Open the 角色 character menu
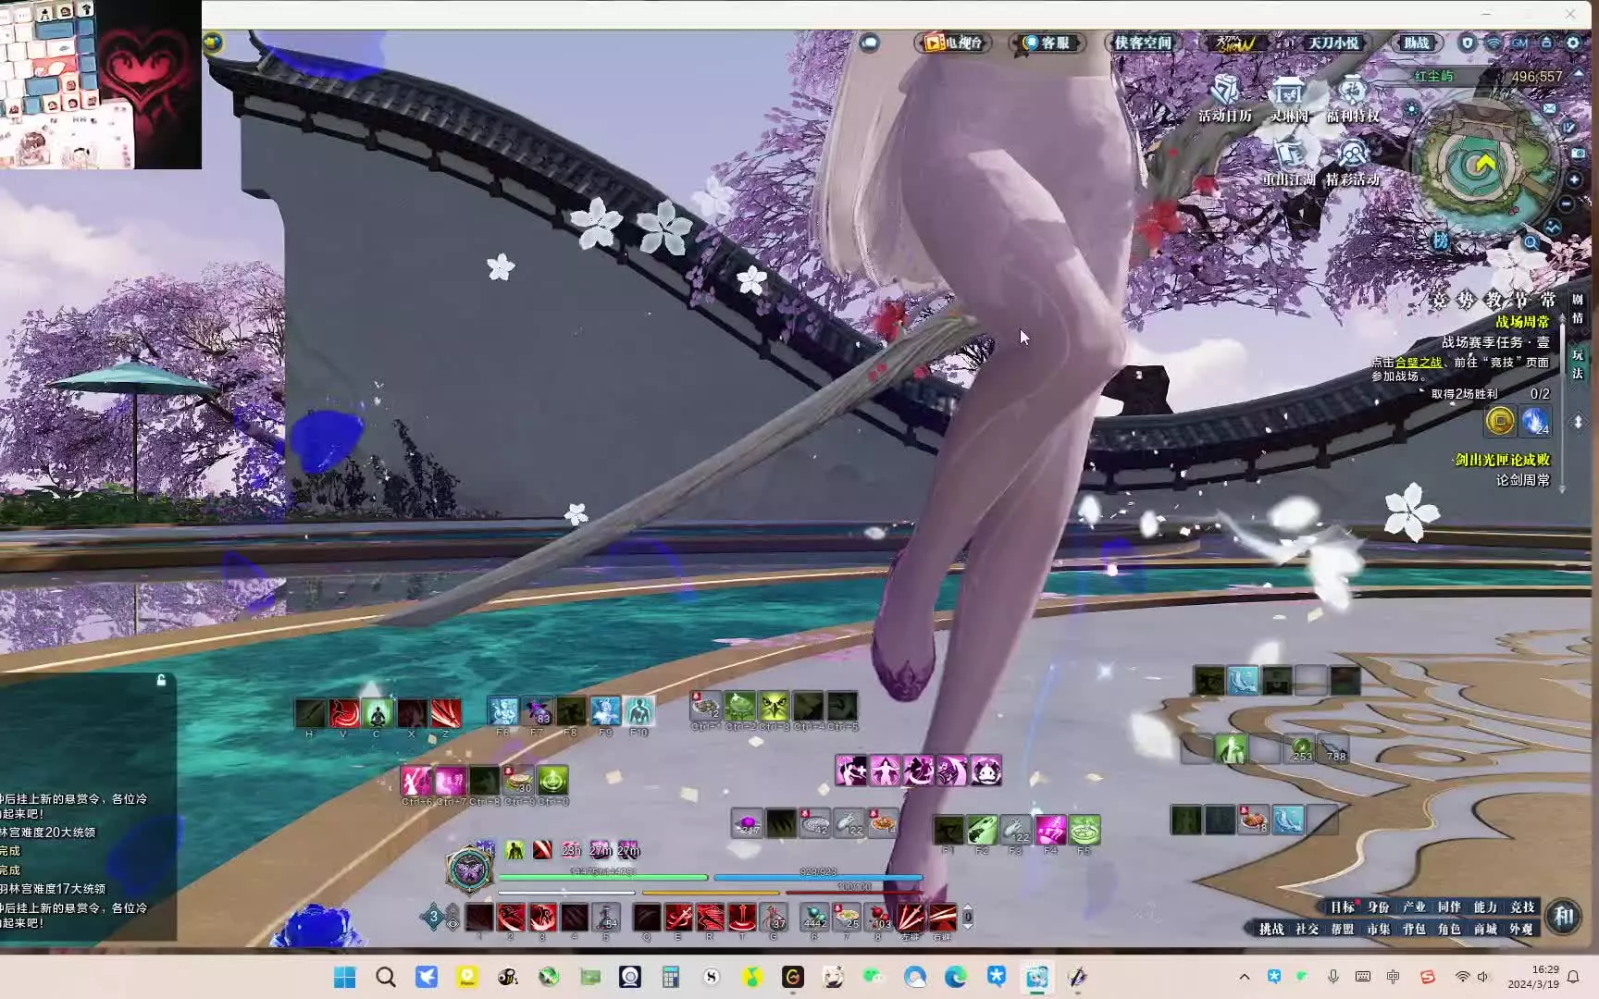This screenshot has height=999, width=1599. pos(1449,929)
